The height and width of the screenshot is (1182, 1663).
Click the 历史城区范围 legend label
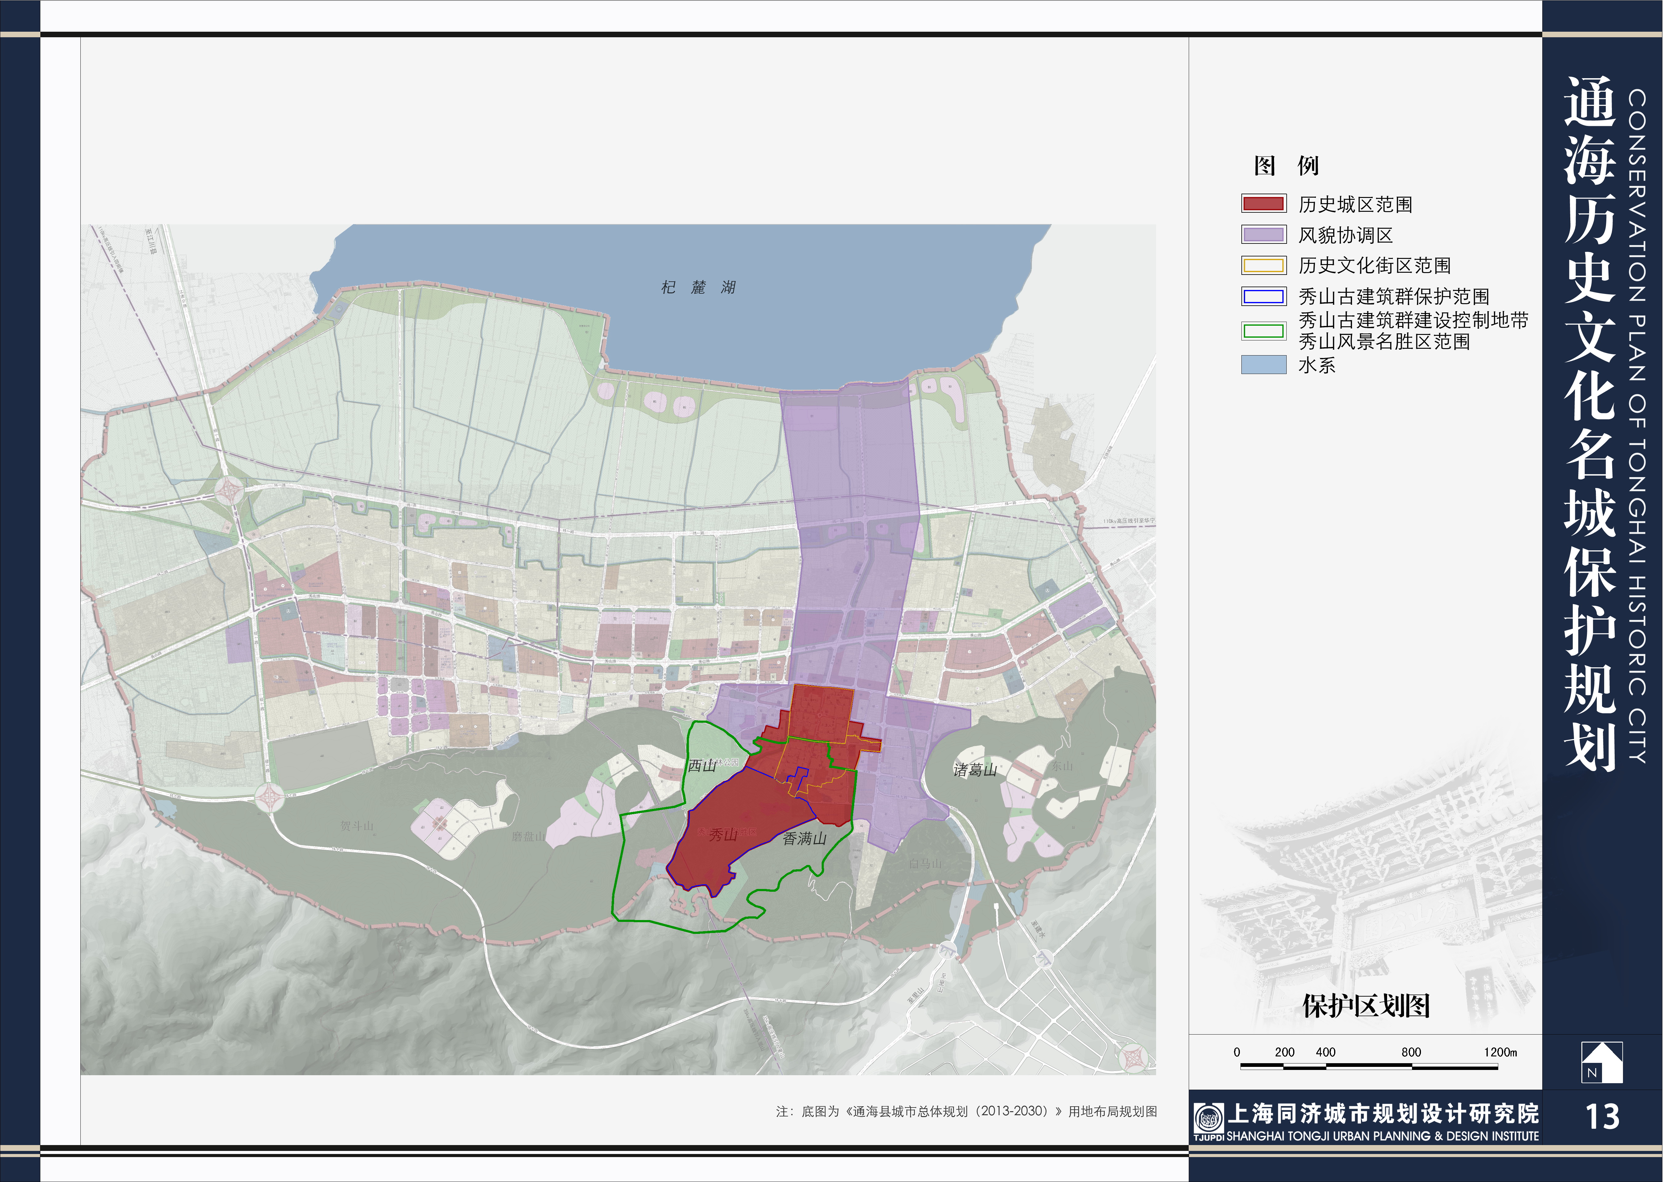[x=1355, y=204]
